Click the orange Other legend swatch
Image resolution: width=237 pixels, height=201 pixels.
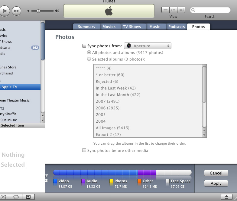[x=140, y=181]
